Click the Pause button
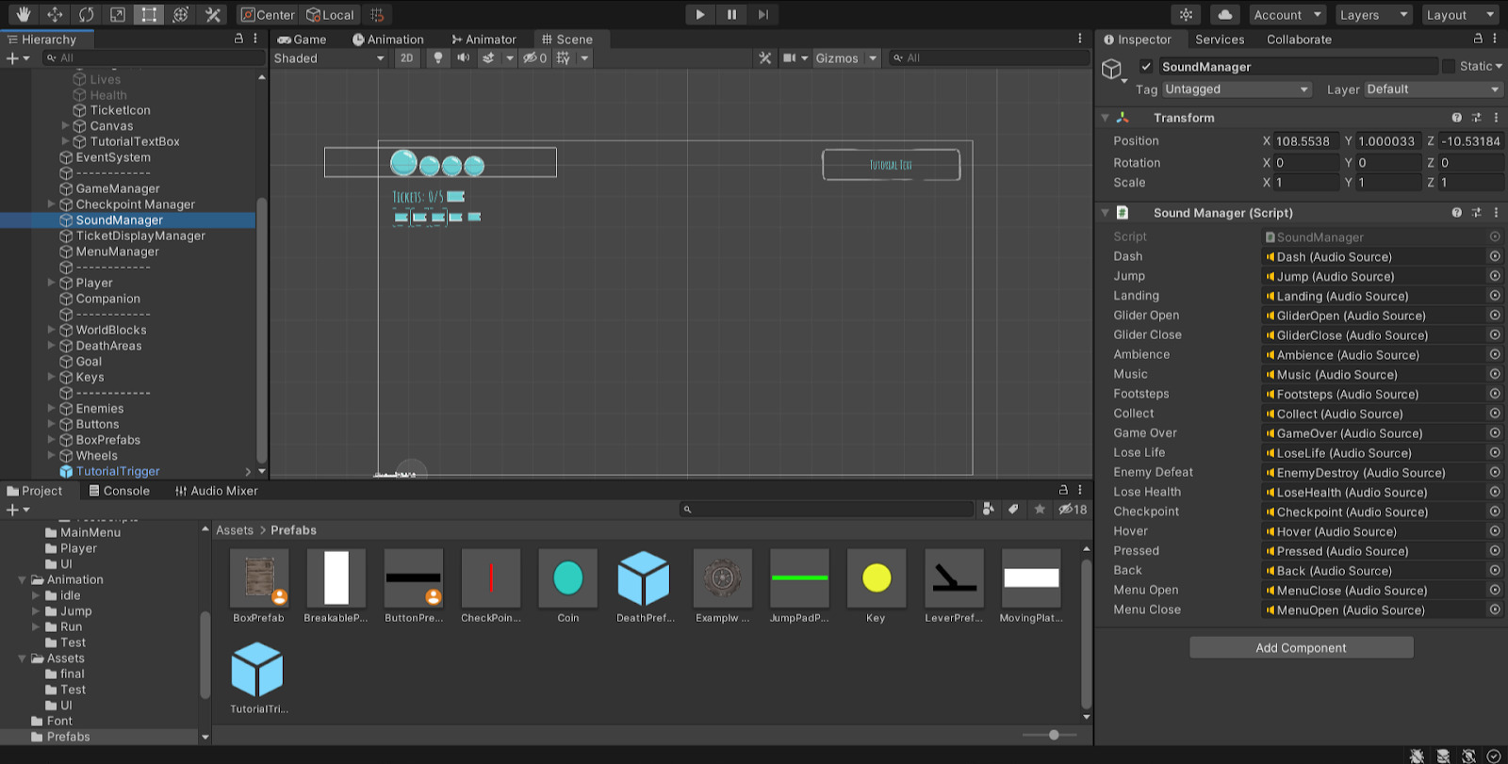1508x764 pixels. tap(731, 14)
